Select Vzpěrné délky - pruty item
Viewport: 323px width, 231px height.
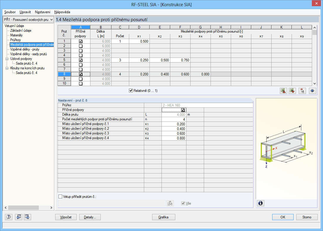[x=25, y=49]
